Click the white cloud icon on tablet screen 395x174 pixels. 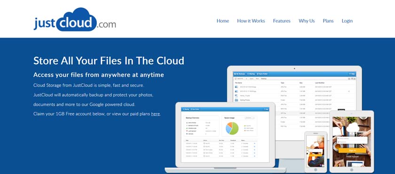pos(353,127)
